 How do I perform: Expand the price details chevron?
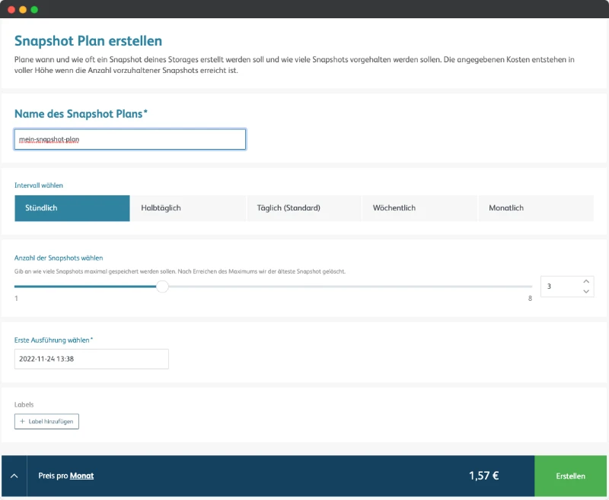14,476
